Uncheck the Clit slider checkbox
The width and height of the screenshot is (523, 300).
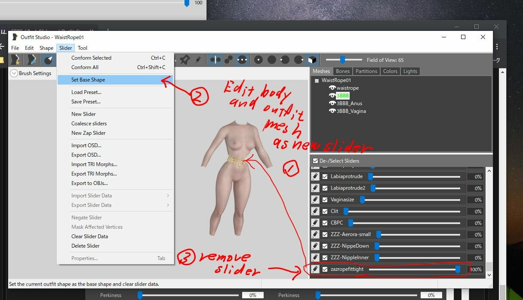tap(325, 211)
